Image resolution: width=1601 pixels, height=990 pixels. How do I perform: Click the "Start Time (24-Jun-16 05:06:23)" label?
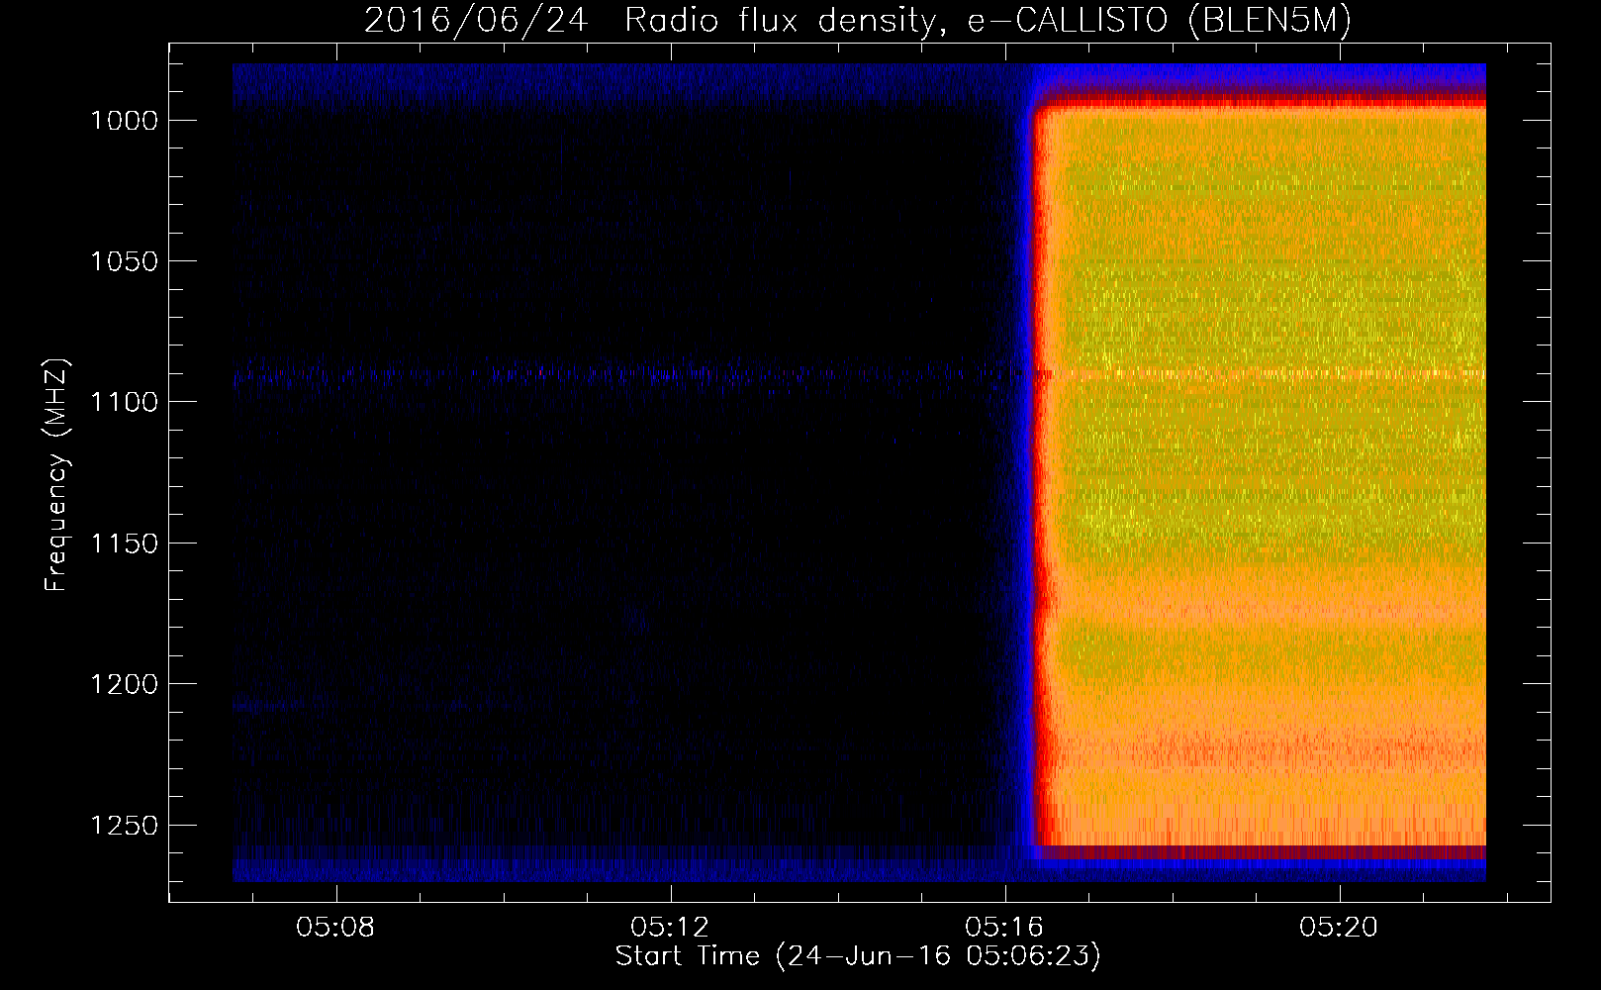coord(858,956)
